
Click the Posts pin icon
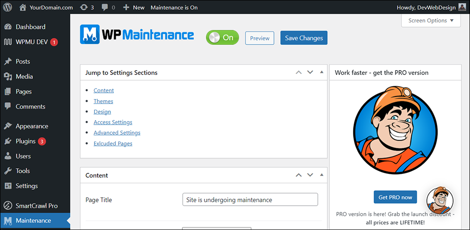tap(8, 61)
